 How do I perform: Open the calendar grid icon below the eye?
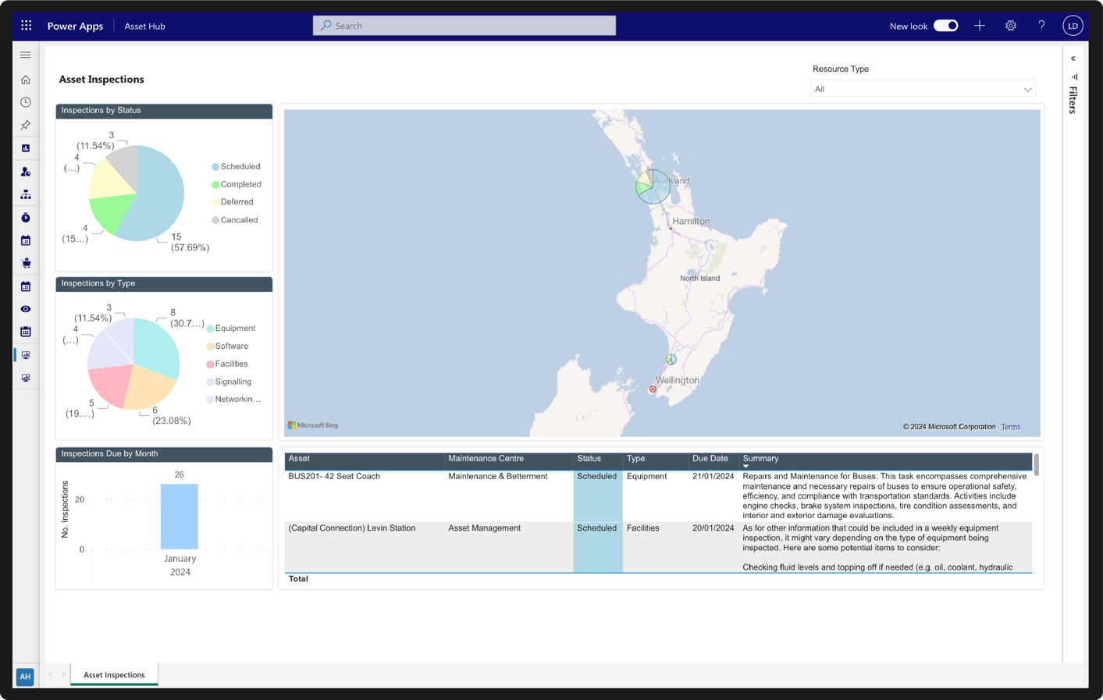click(26, 332)
